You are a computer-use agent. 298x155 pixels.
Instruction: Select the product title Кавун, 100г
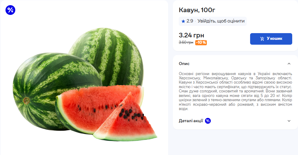pyautogui.click(x=197, y=10)
